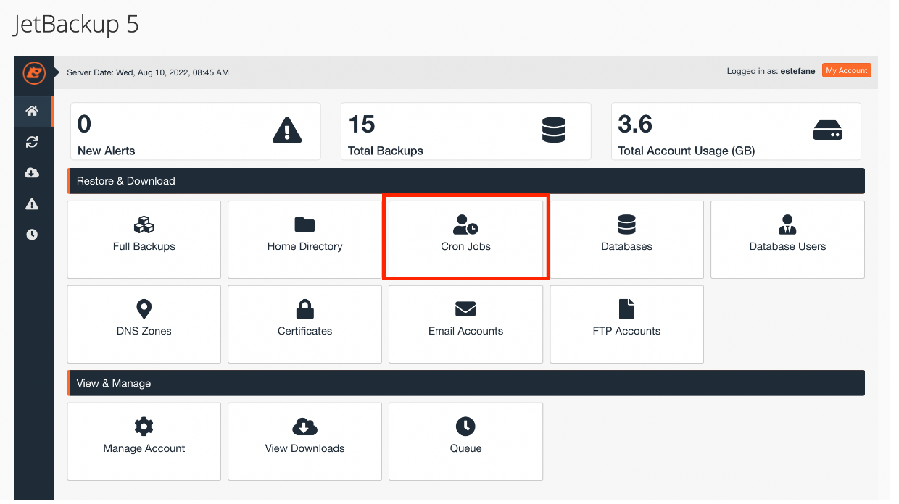Click the Restore & Download section header

point(466,181)
